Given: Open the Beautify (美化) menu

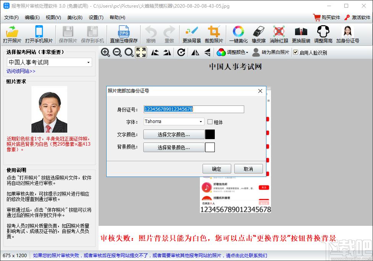Looking at the screenshot, I should click(75, 18).
